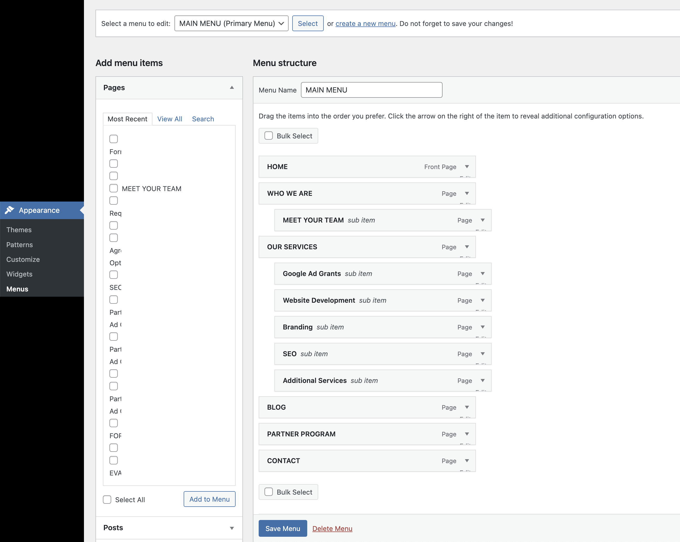The height and width of the screenshot is (542, 680).
Task: Expand the SEO sub item arrow
Action: tap(482, 354)
